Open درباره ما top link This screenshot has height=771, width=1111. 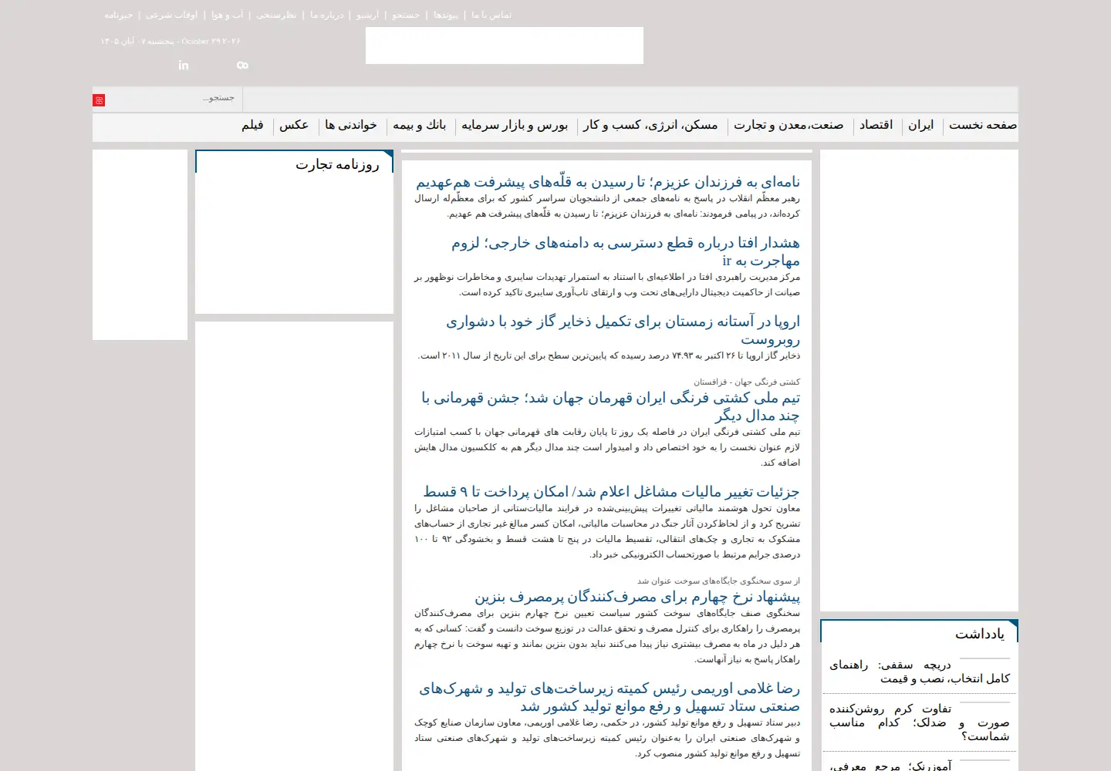(327, 15)
